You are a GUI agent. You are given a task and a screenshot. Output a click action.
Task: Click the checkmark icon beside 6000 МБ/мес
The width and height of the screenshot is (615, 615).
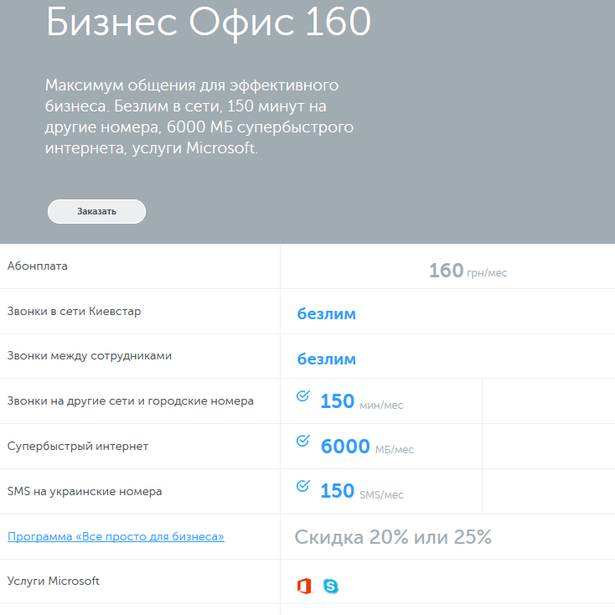(303, 441)
